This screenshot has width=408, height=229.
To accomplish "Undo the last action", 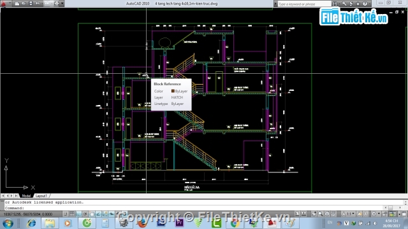I will 38,3.
